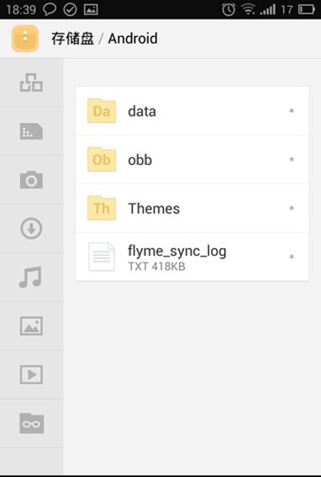This screenshot has height=477, width=321.
Task: Open the obb folder
Action: [192, 159]
